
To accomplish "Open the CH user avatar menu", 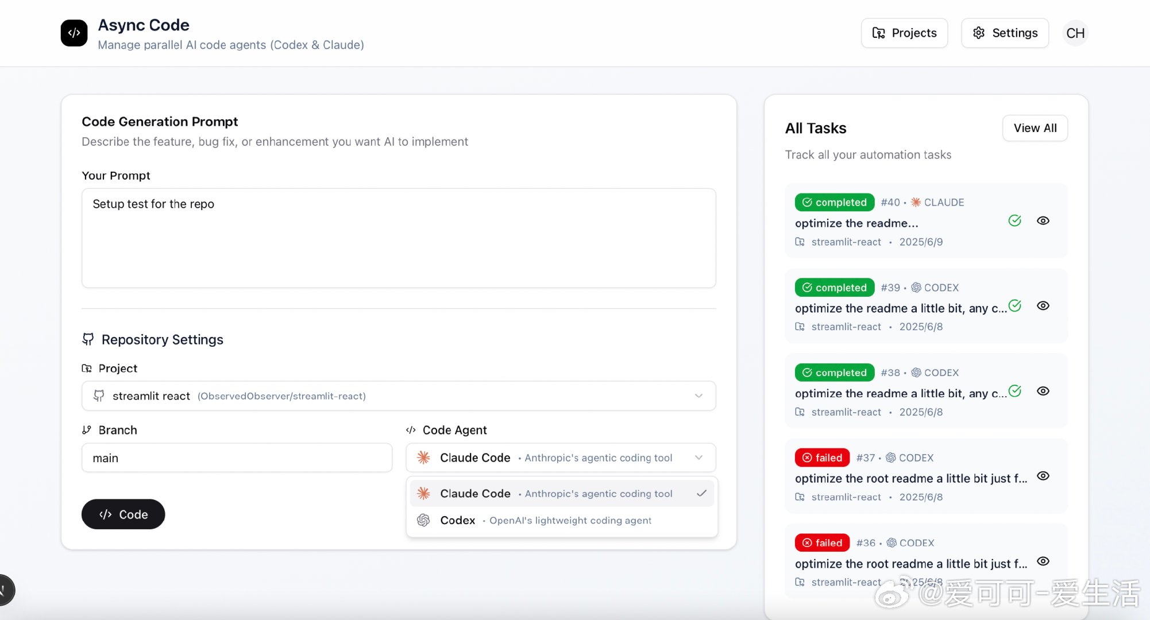I will point(1075,33).
